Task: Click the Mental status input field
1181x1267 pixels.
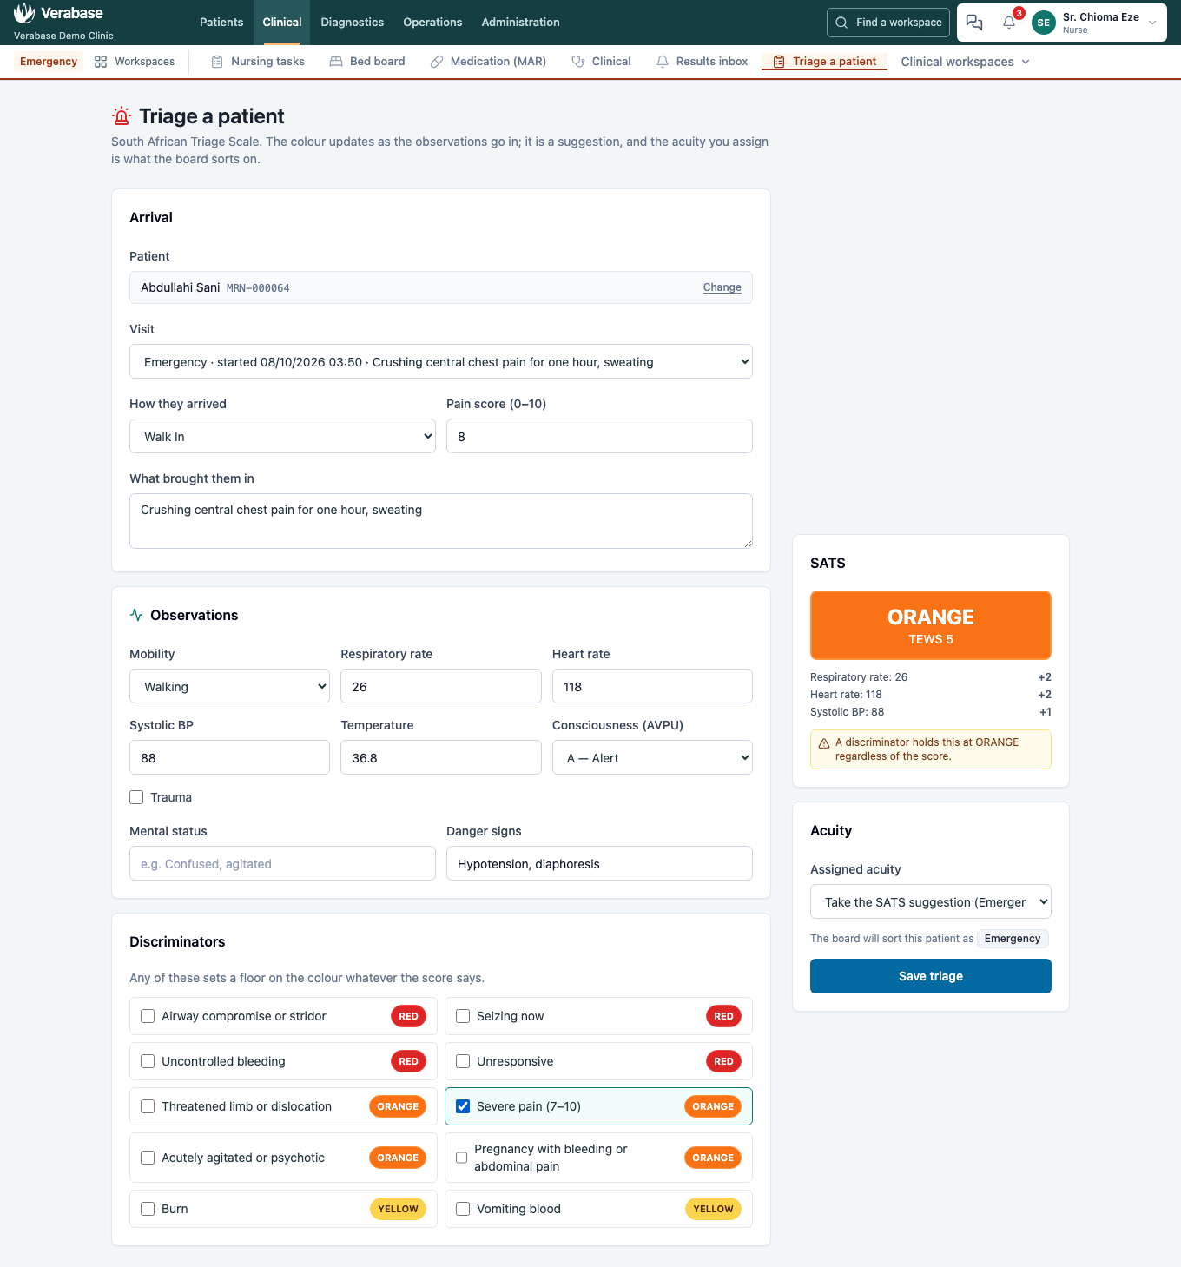Action: tap(282, 863)
